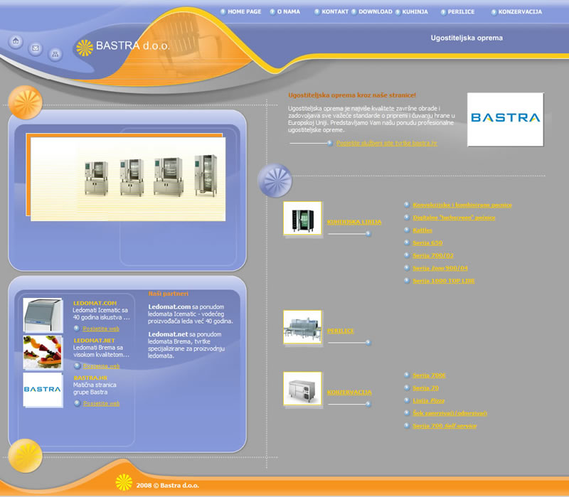Click the sitemap icon in header
The height and width of the screenshot is (497, 569).
55,55
